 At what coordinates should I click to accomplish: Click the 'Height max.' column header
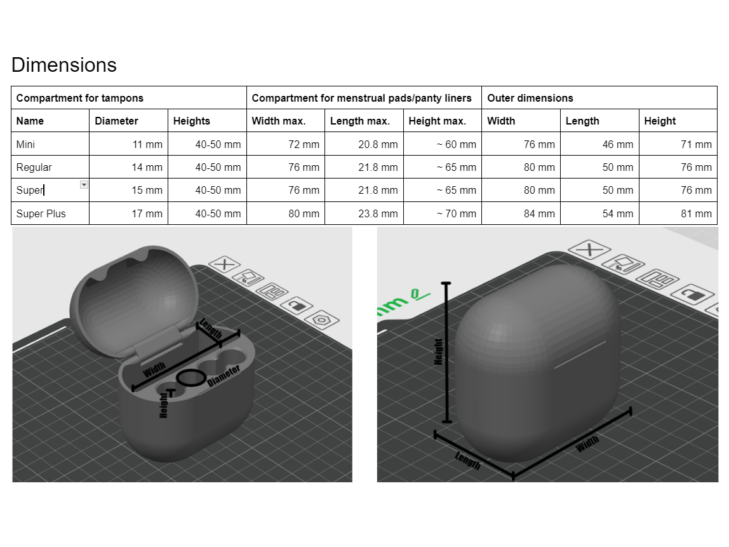tap(443, 121)
